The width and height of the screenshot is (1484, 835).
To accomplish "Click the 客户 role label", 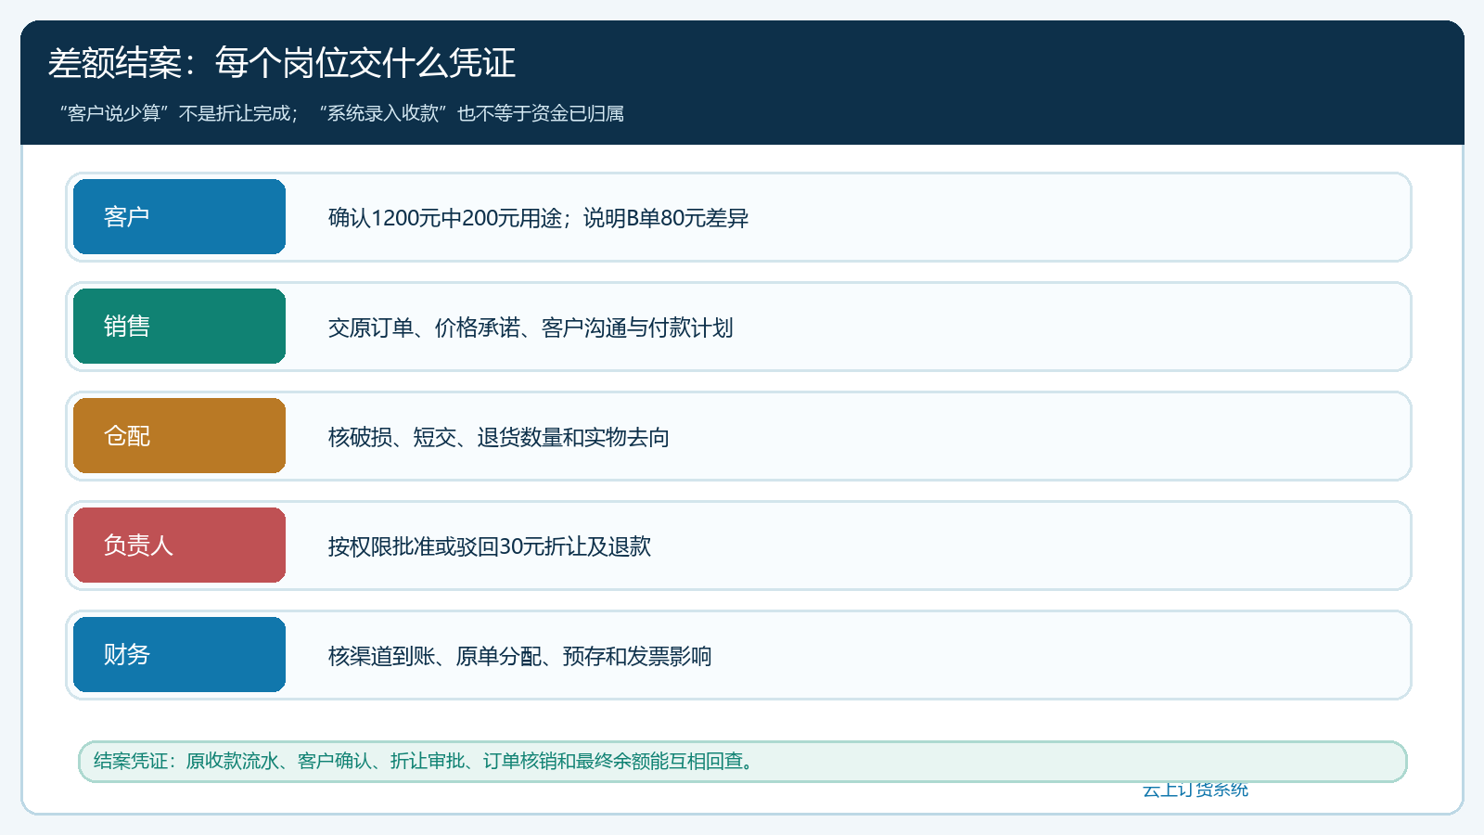I will (x=179, y=217).
